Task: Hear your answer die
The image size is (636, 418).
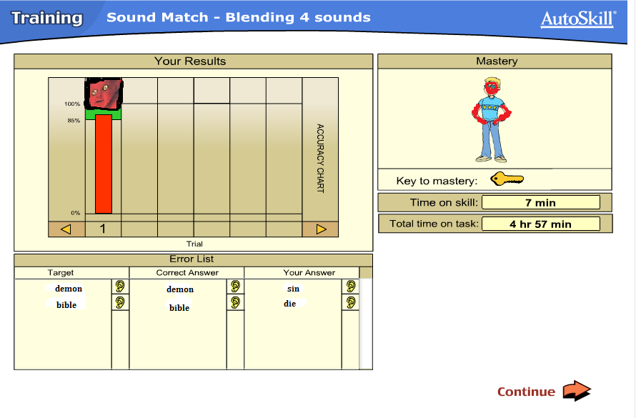Action: (x=351, y=302)
